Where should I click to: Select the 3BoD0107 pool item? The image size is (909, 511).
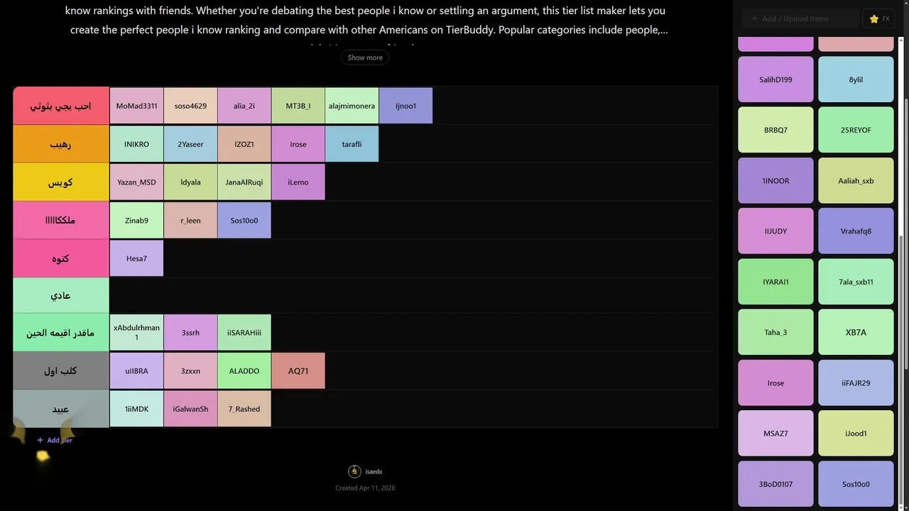[775, 484]
